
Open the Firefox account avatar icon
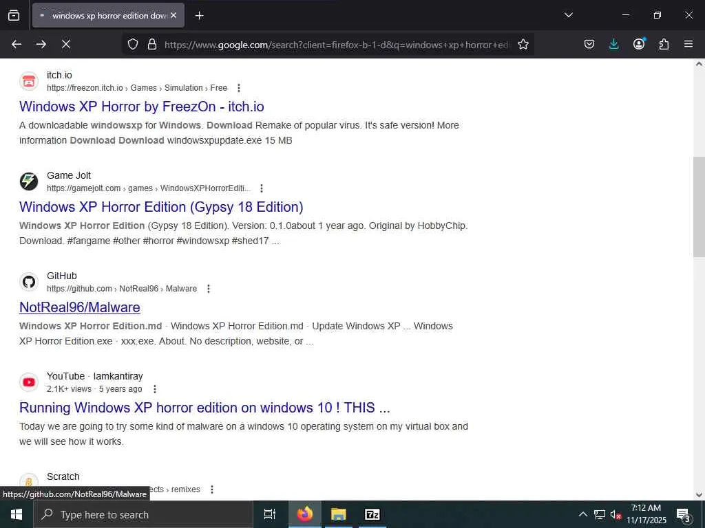(x=639, y=43)
